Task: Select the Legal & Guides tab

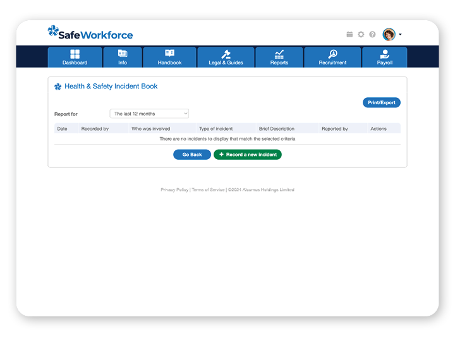Action: click(x=226, y=57)
